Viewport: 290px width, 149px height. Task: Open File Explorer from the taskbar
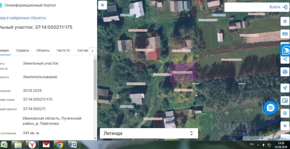click(18, 145)
